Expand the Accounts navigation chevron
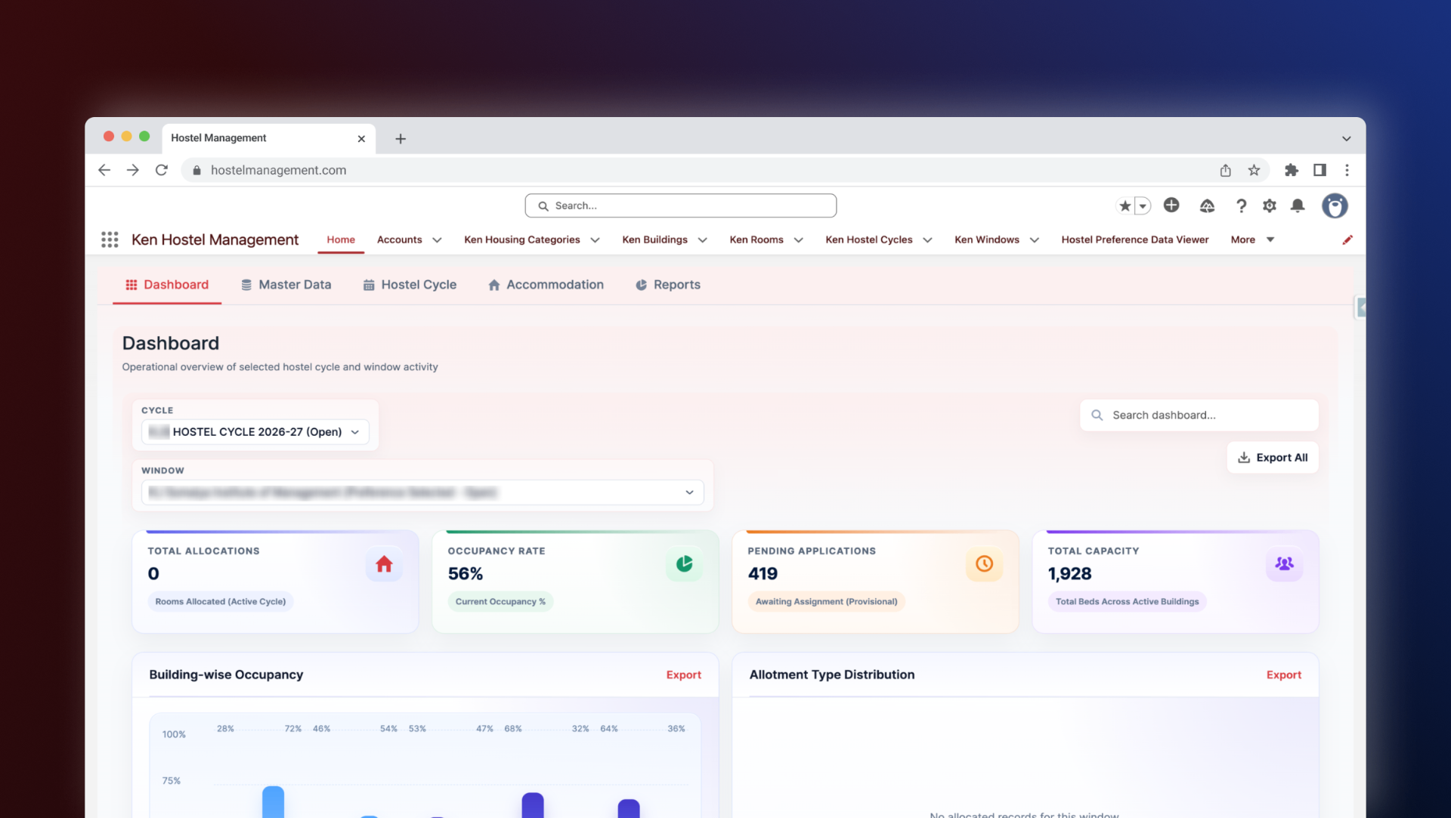 (x=437, y=240)
